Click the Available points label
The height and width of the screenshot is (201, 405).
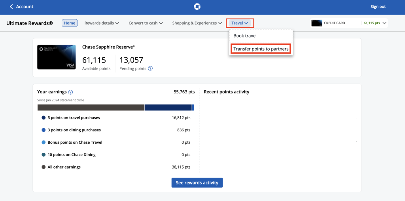(x=97, y=68)
